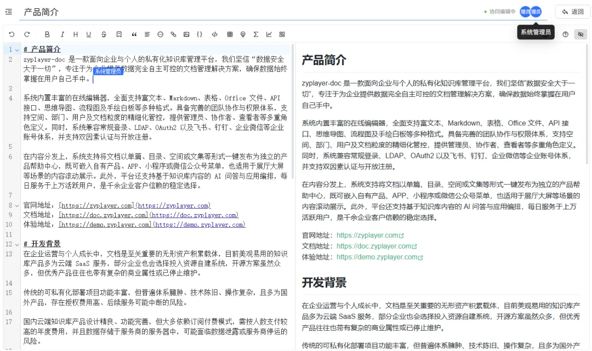Open the four-squares more-tools icon

click(x=282, y=34)
